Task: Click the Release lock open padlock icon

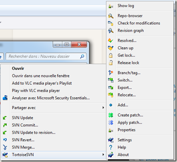Action: coord(111,63)
